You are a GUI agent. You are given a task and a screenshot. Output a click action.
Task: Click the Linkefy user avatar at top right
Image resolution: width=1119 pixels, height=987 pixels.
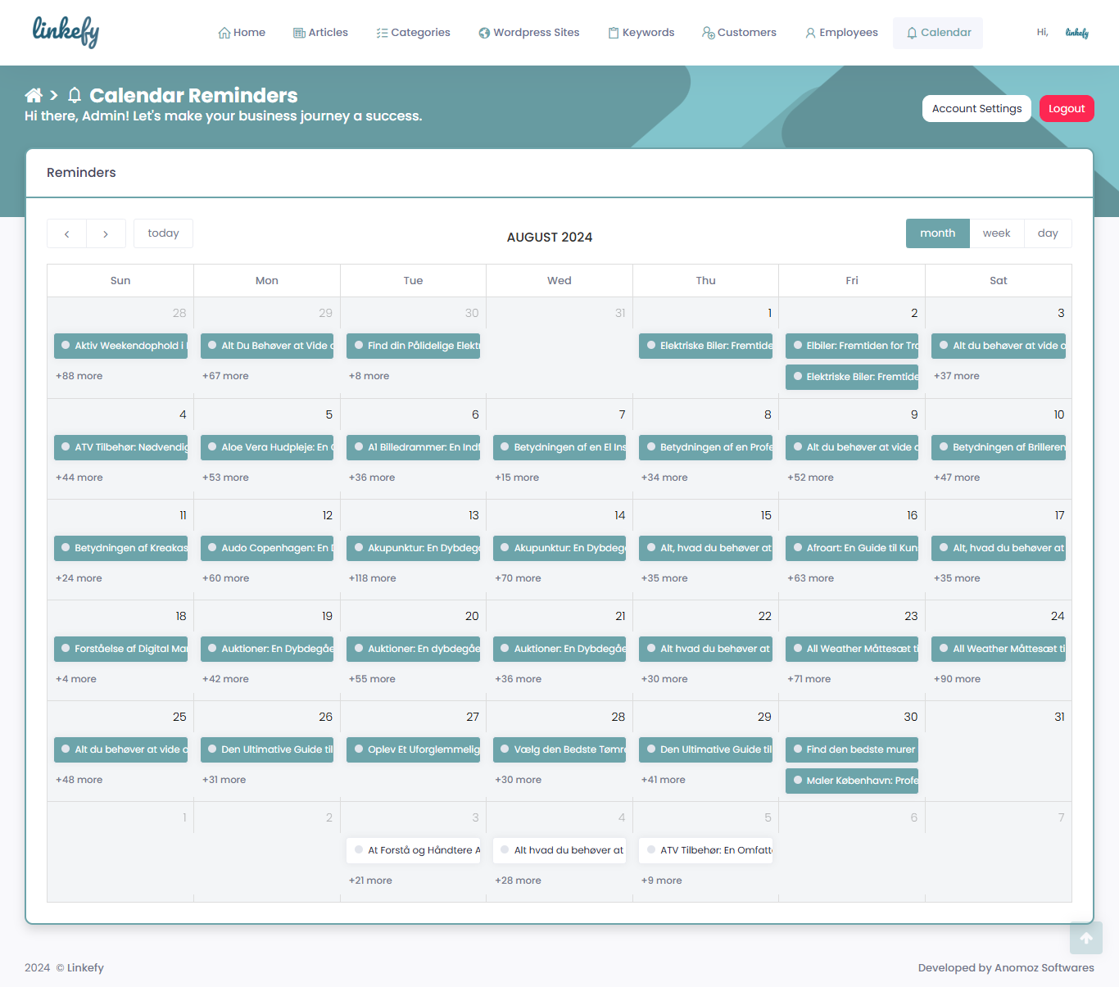[1076, 33]
